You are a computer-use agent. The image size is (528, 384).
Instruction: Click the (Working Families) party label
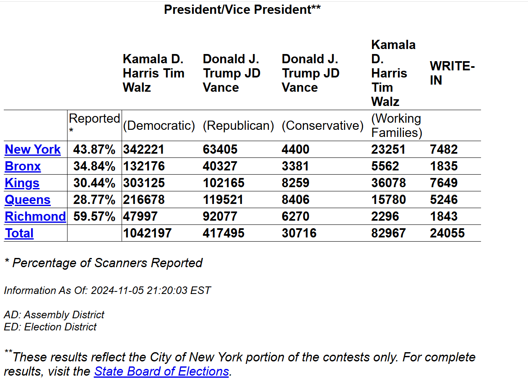point(396,126)
